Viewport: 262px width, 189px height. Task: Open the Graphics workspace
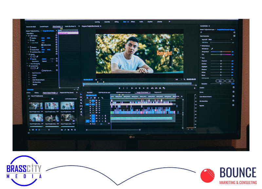[150, 22]
